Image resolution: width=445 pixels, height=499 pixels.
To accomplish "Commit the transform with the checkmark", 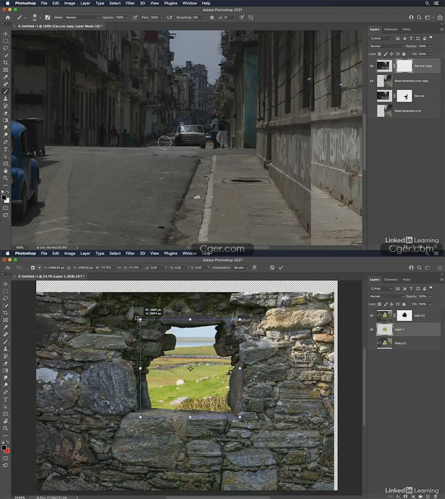I will tap(281, 267).
